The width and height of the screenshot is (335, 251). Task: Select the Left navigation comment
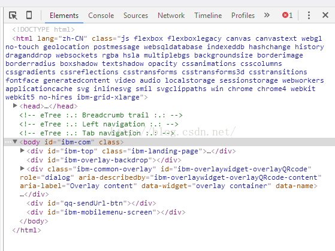pyautogui.click(x=99, y=125)
